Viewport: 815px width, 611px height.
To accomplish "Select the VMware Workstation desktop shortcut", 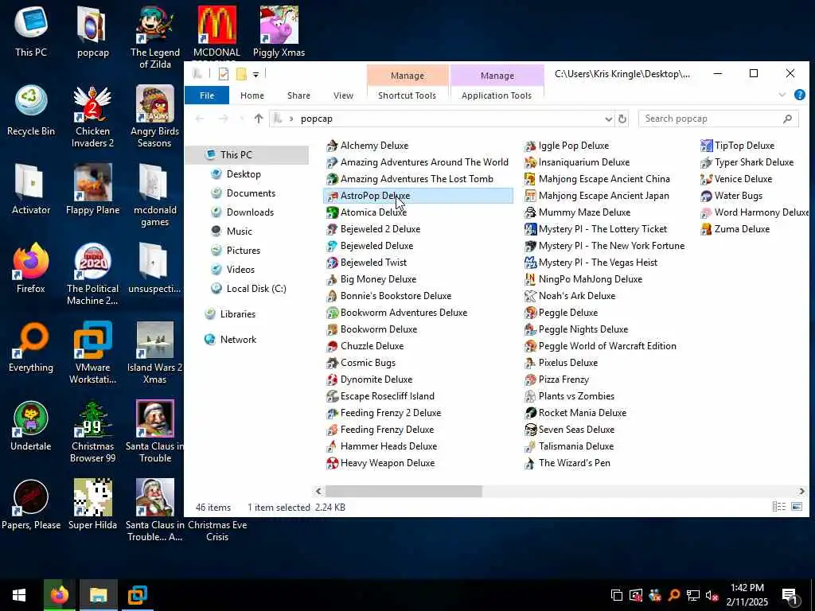I will (x=92, y=352).
